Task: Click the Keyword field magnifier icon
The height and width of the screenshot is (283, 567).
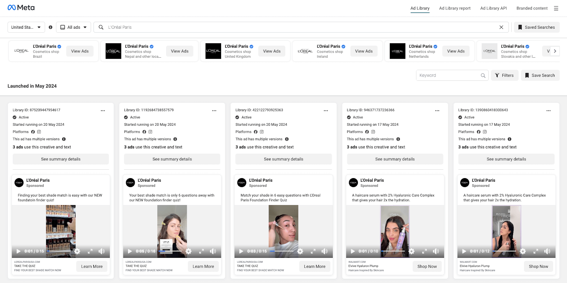Action: click(x=483, y=75)
